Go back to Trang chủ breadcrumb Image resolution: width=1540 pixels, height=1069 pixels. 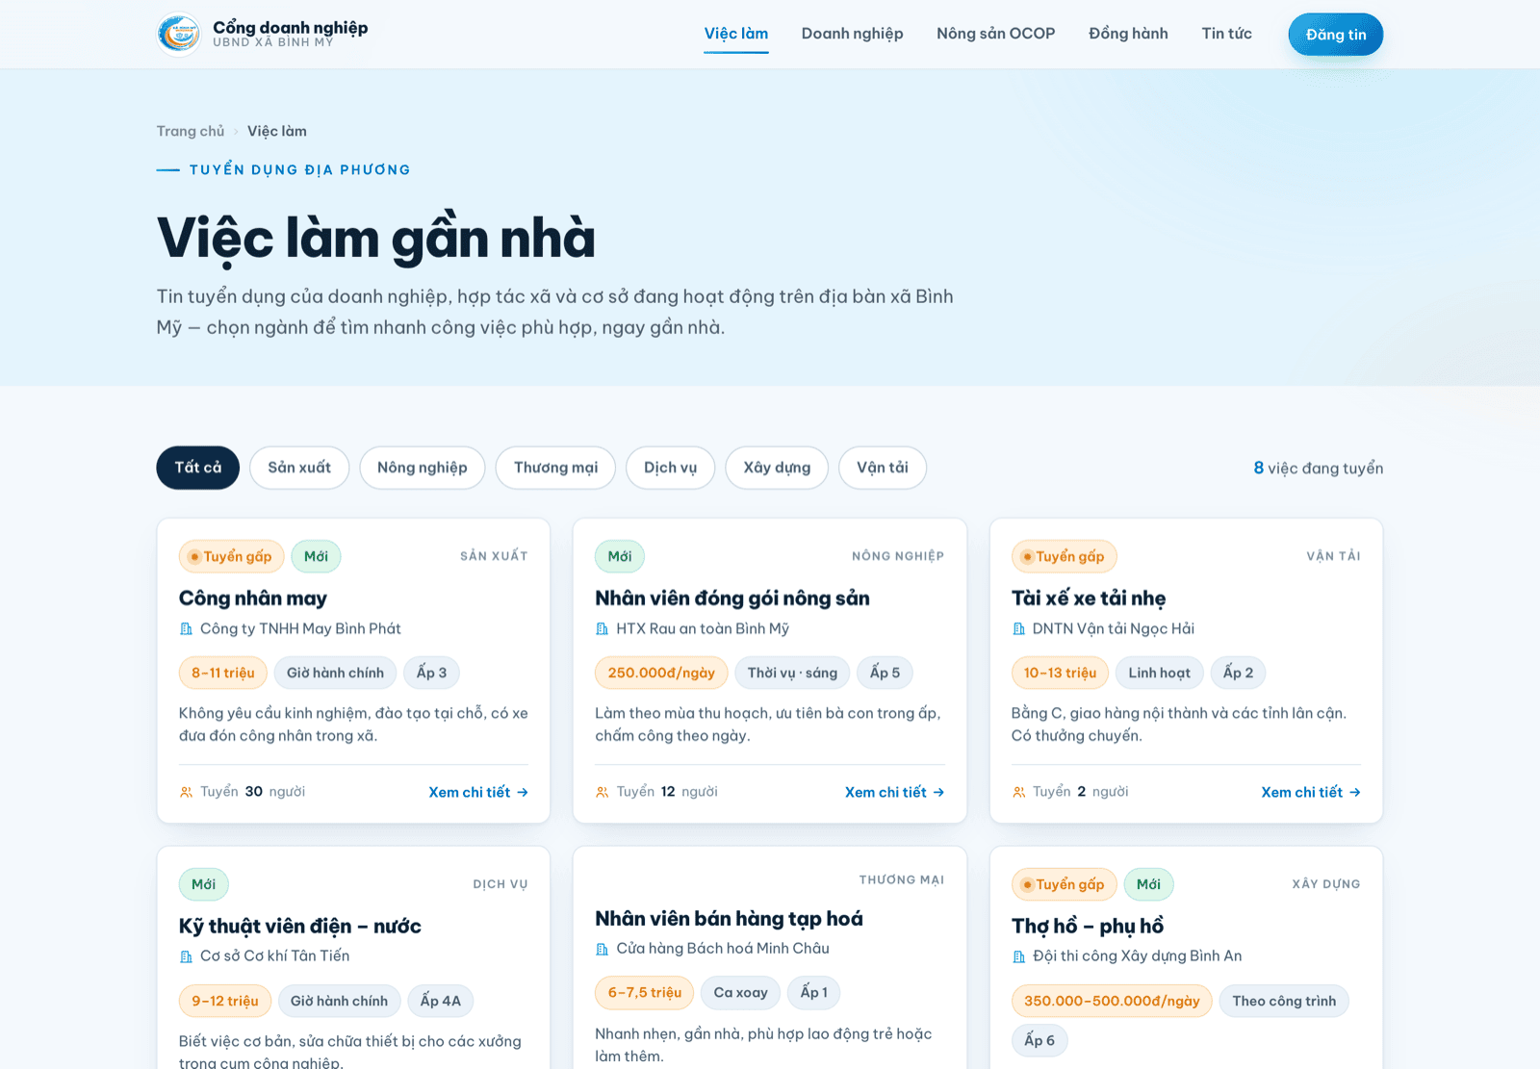[x=191, y=131]
